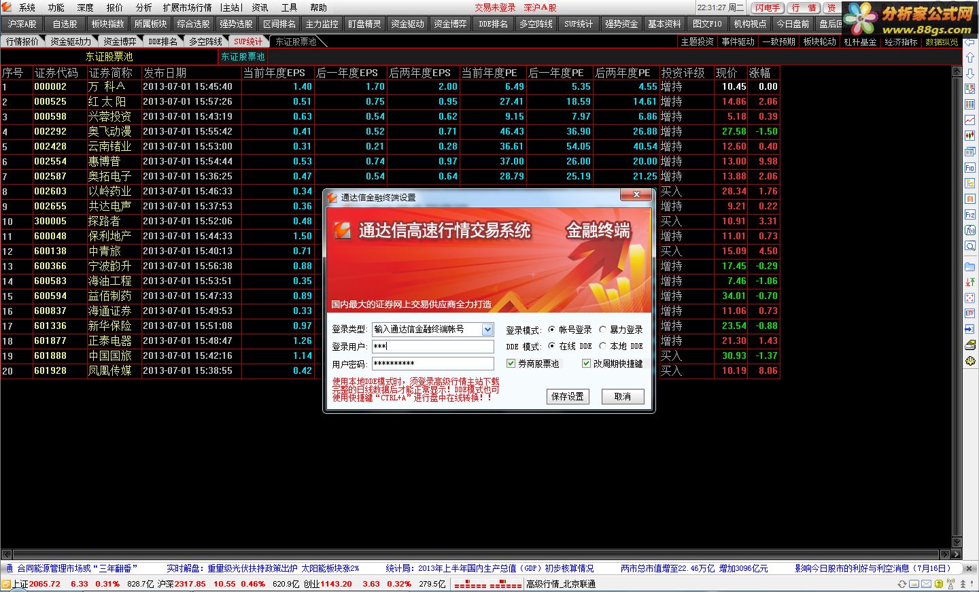Click the 保存设置 button
Image resolution: width=979 pixels, height=592 pixels.
[568, 396]
